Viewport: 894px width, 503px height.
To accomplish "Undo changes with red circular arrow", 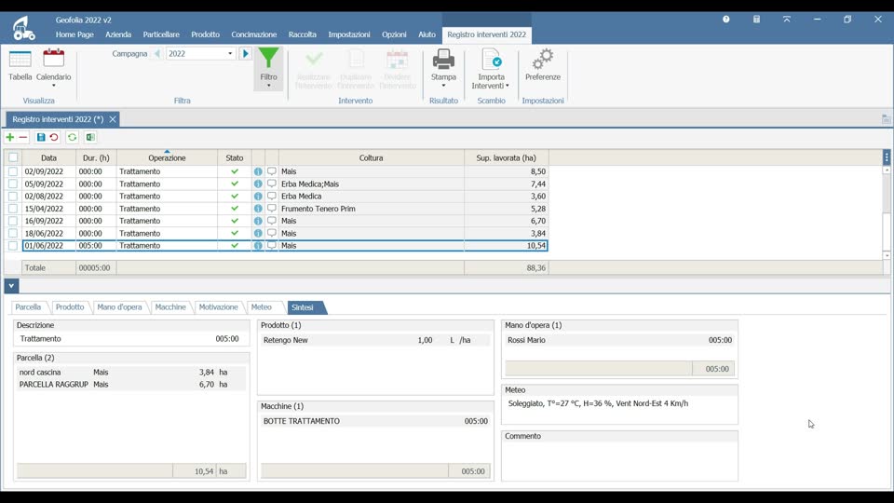I will pyautogui.click(x=54, y=137).
